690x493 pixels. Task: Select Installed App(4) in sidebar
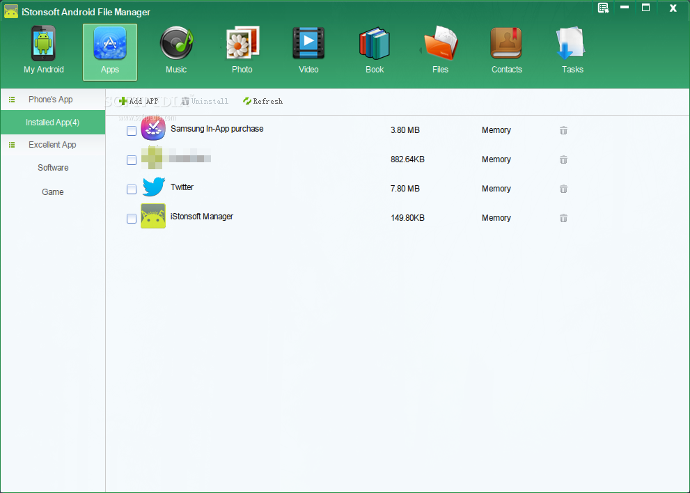click(x=52, y=123)
